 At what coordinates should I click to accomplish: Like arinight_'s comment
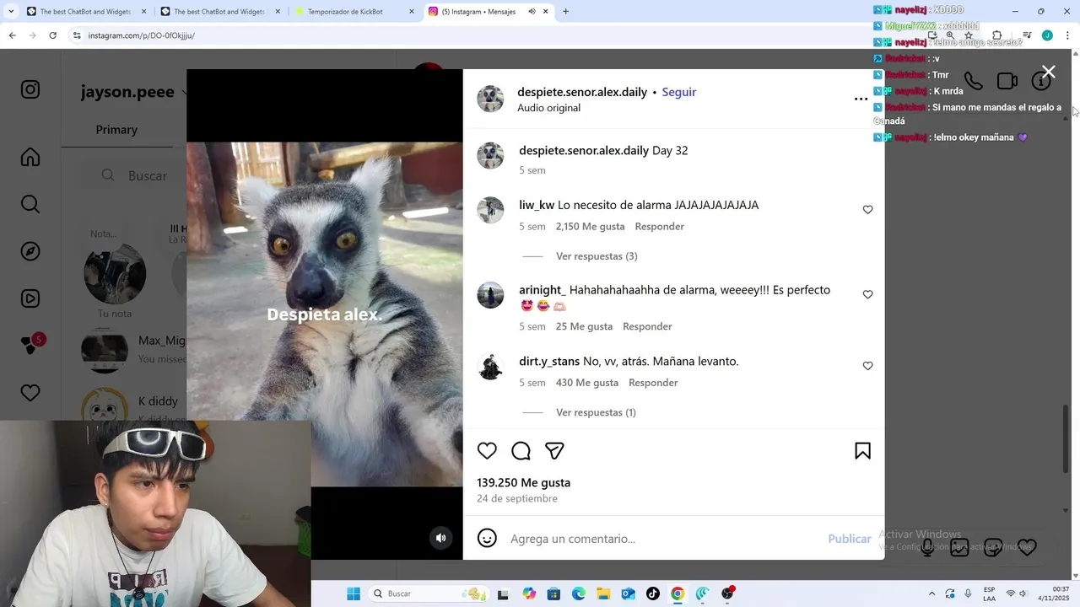pyautogui.click(x=867, y=295)
